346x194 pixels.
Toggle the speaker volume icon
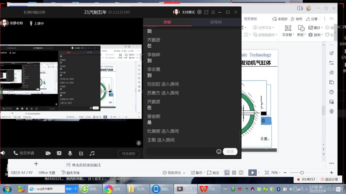pos(3,153)
